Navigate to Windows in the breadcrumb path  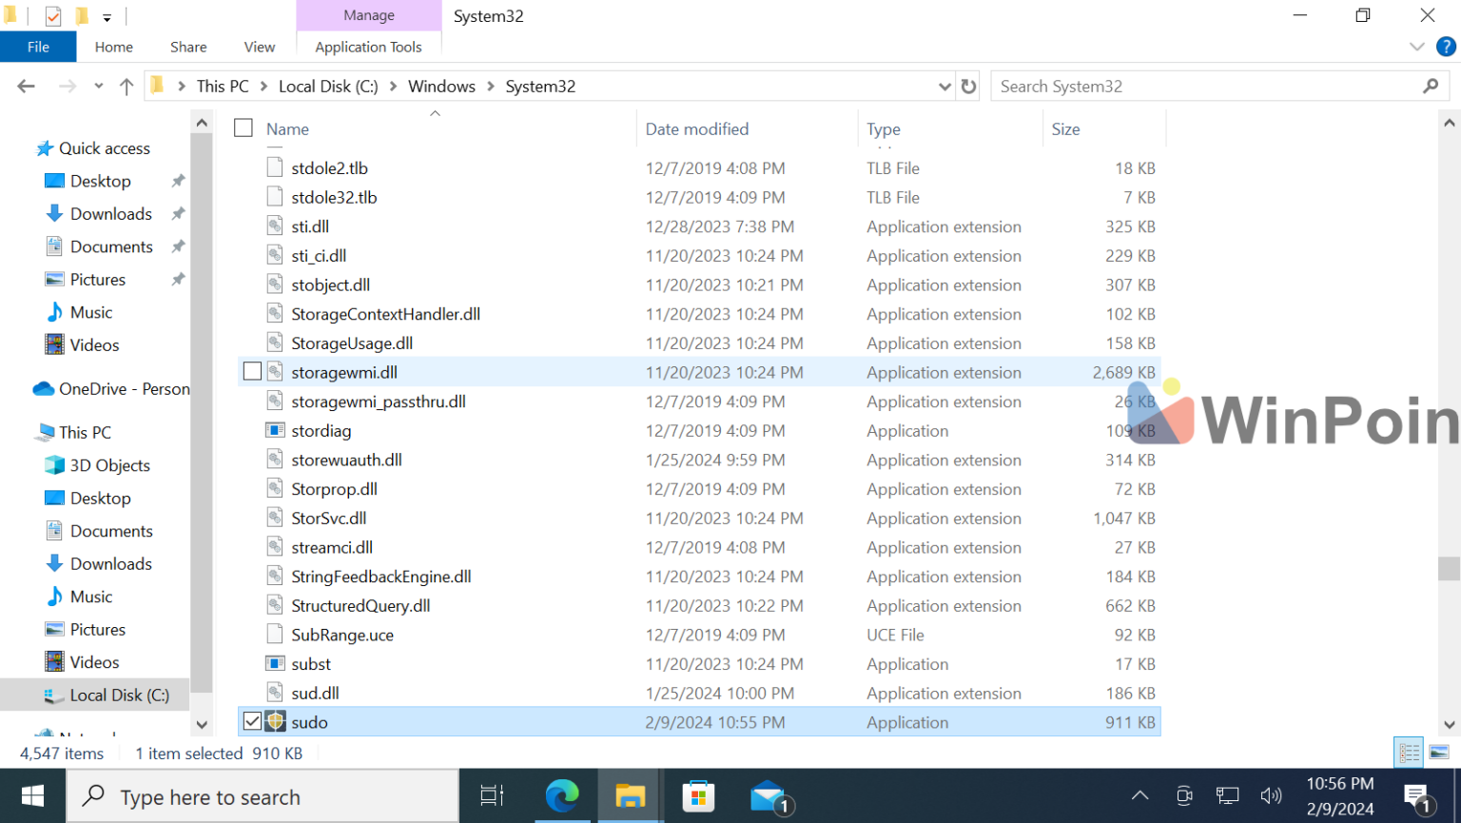(x=441, y=86)
